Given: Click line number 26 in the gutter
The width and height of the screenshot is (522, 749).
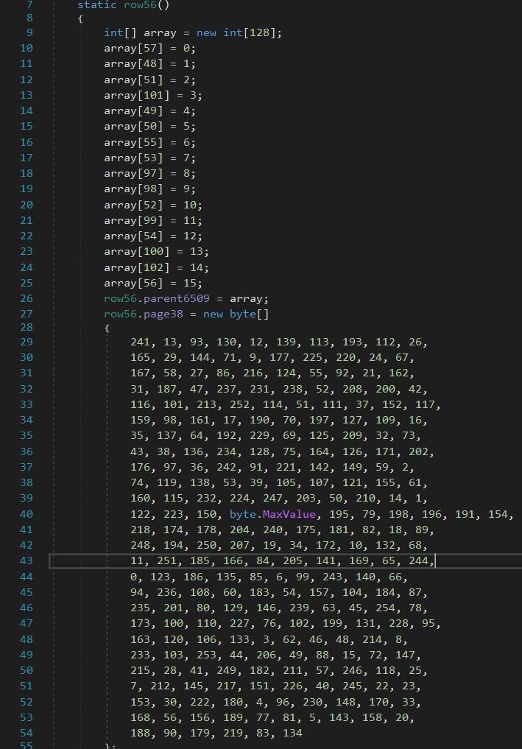Looking at the screenshot, I should [26, 298].
